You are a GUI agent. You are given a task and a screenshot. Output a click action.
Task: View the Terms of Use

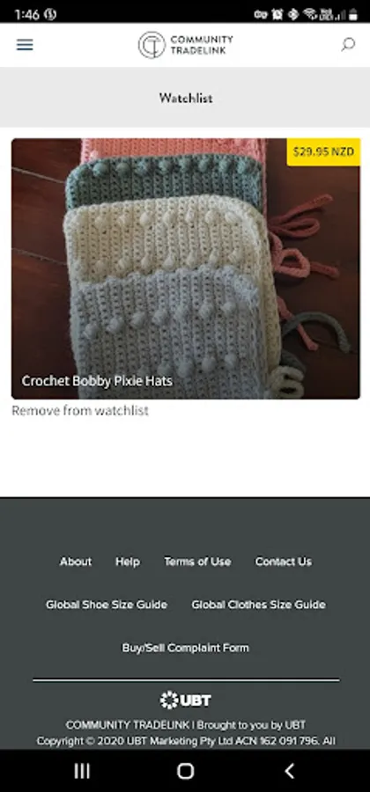197,561
